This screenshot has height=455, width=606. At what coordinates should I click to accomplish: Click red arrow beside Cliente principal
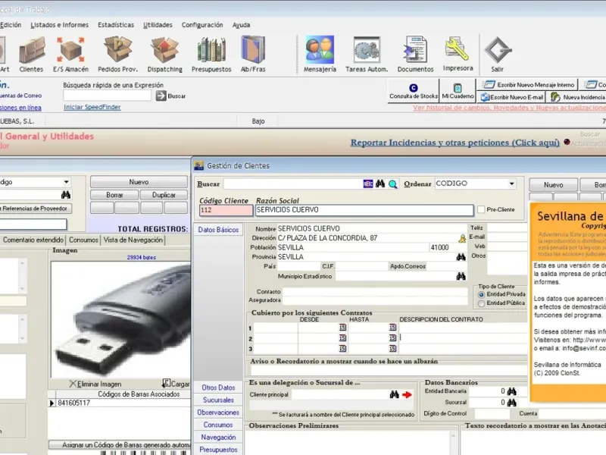coord(407,394)
